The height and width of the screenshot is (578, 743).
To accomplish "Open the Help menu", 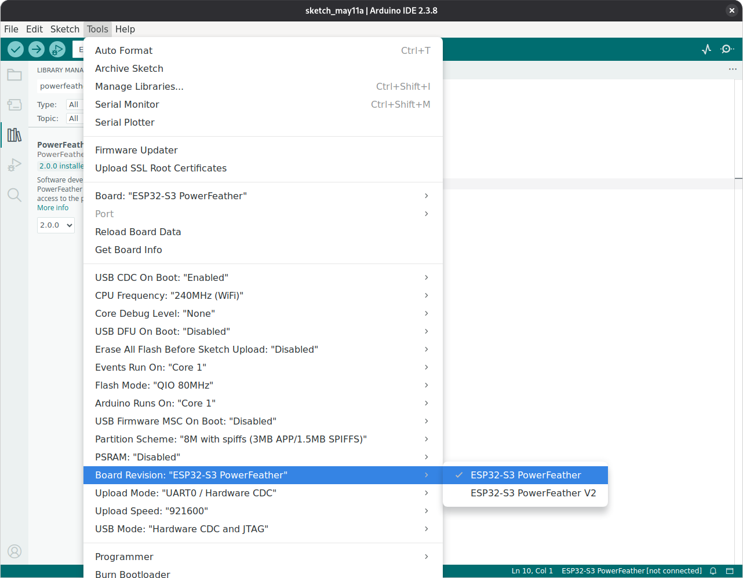I will coord(125,29).
